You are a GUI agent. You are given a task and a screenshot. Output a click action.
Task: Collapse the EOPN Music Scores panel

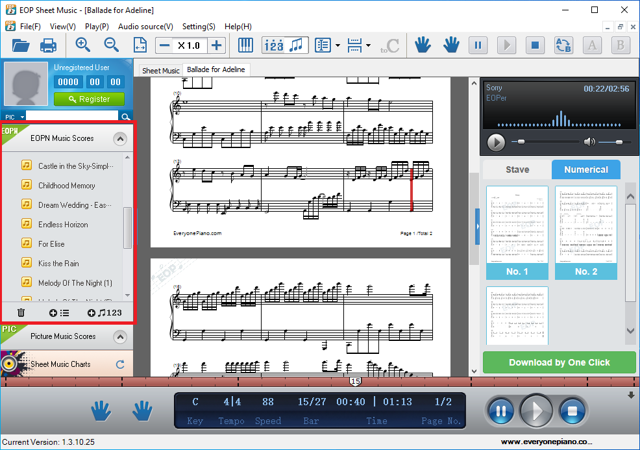(x=120, y=138)
